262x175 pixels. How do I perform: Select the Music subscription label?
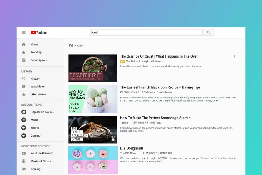[34, 120]
